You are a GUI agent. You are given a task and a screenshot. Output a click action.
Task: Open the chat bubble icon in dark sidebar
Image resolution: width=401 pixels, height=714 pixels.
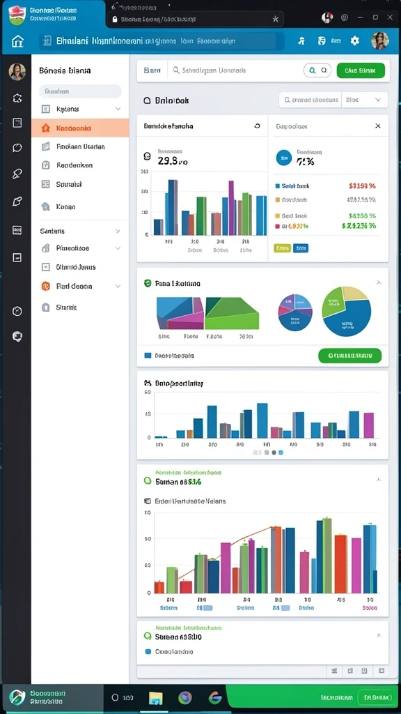[17, 148]
